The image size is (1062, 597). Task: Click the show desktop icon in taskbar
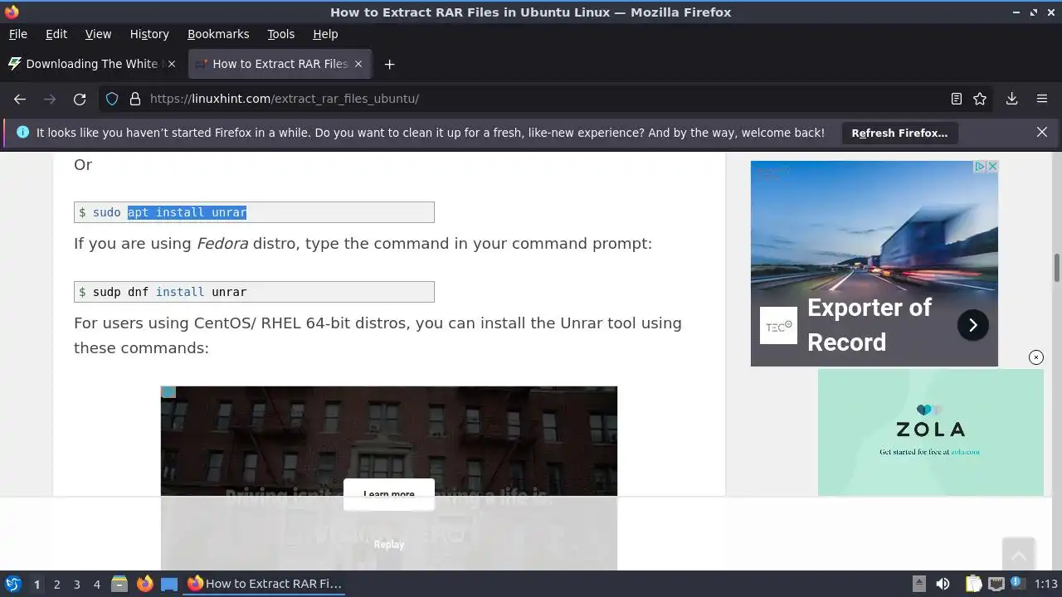click(x=169, y=584)
